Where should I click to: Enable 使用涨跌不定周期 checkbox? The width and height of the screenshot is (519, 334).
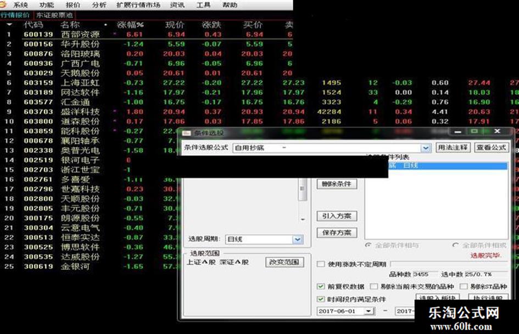(320, 264)
